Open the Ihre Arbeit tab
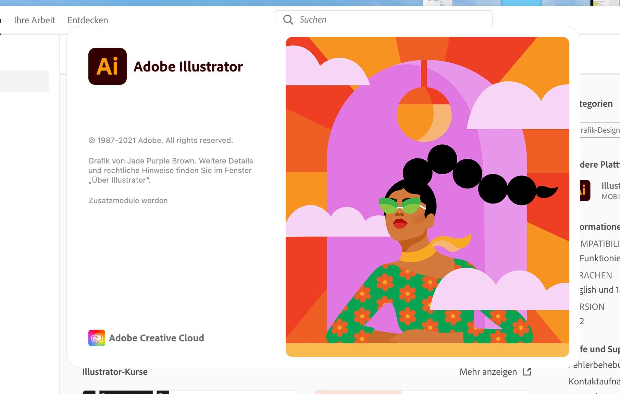Screen dimensions: 620x394 34,20
